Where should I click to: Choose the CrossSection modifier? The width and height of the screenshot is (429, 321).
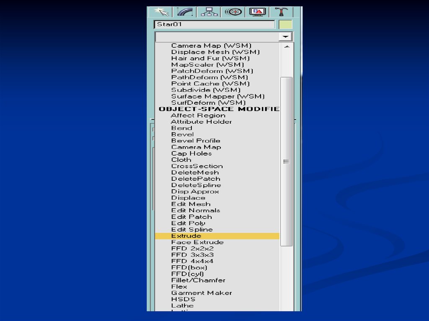click(197, 166)
